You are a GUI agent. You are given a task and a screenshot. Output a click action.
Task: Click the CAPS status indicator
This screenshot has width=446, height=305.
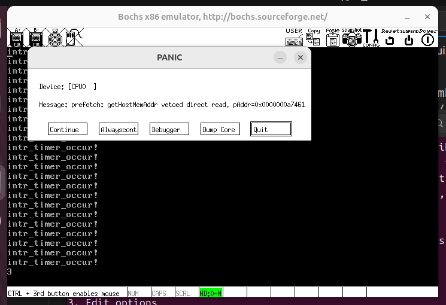point(163,293)
